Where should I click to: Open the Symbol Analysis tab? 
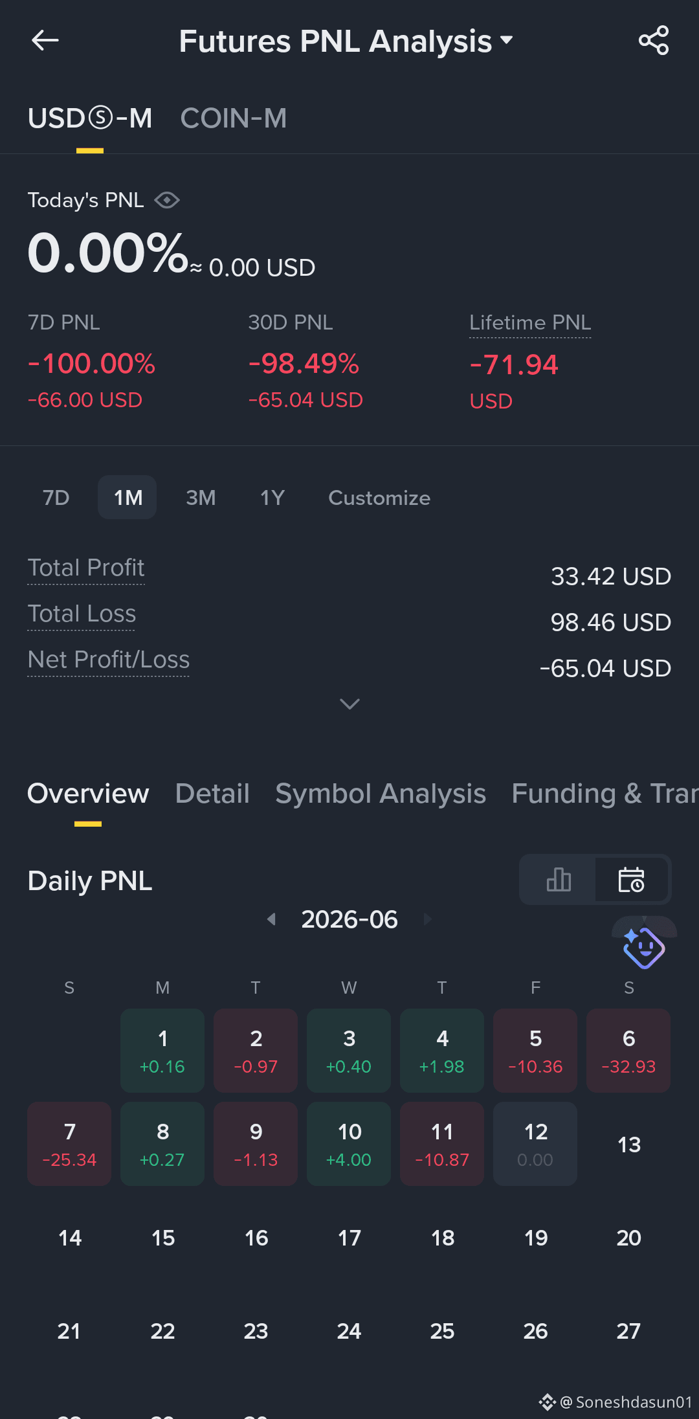pyautogui.click(x=381, y=794)
